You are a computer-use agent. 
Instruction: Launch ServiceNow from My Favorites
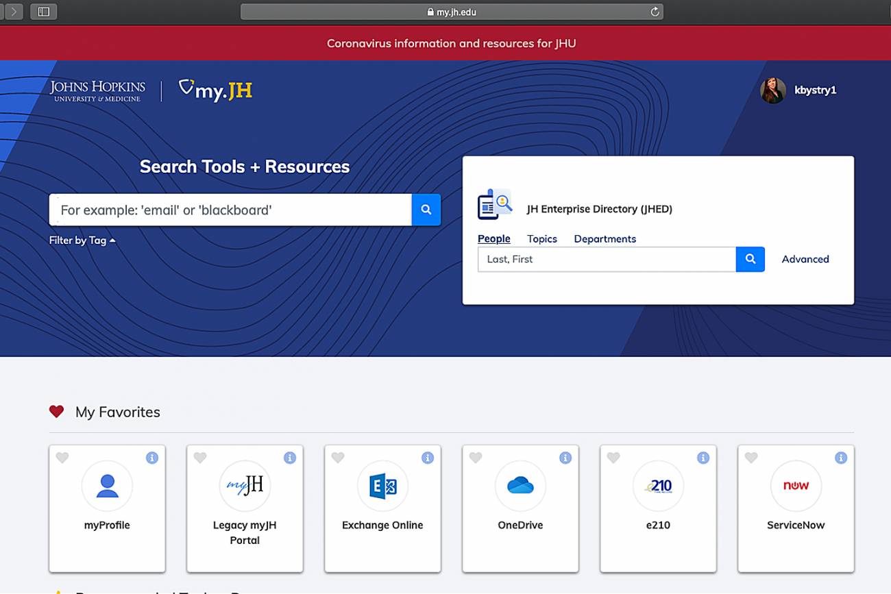pos(796,486)
